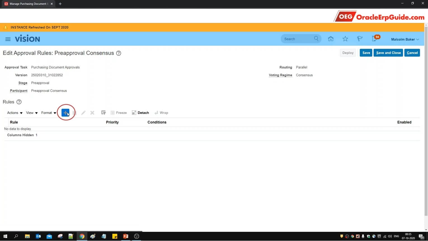Click the version value 25020310_31022852
The image size is (428, 241).
click(47, 75)
